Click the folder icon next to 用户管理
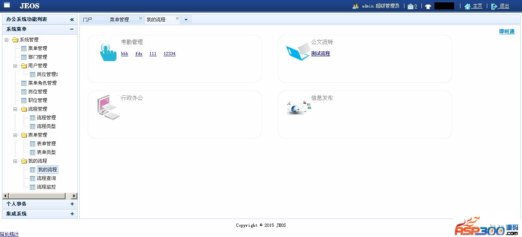This screenshot has width=522, height=237. 24,66
